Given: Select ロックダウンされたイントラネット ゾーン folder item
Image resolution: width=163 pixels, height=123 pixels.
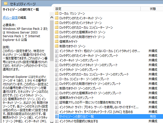Looking at the screenshot, I should point(80,23).
